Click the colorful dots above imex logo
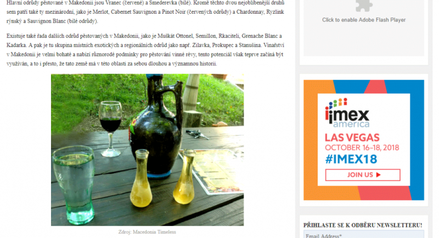Image resolution: width=439 pixels, height=238 pixels. pyautogui.click(x=336, y=103)
